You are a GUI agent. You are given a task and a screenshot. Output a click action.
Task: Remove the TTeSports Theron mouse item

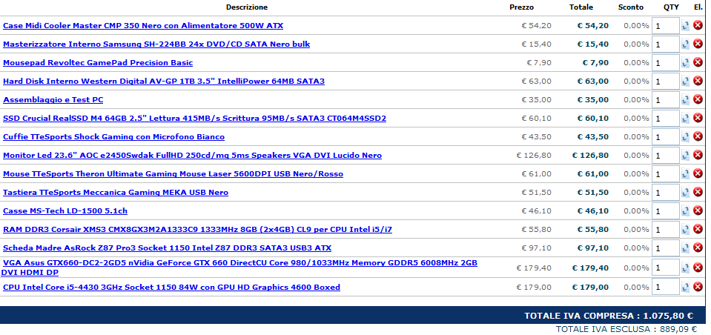tap(698, 173)
